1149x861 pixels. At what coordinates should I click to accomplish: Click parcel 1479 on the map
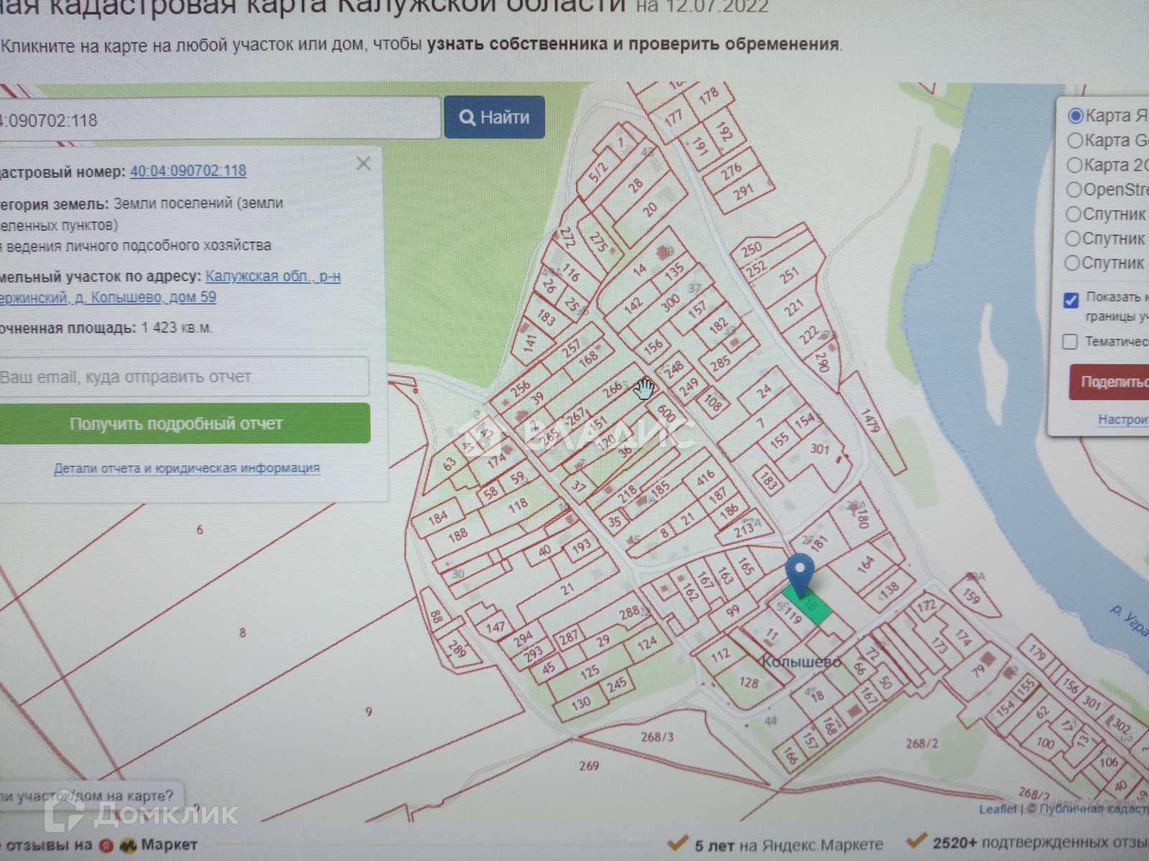(870, 421)
